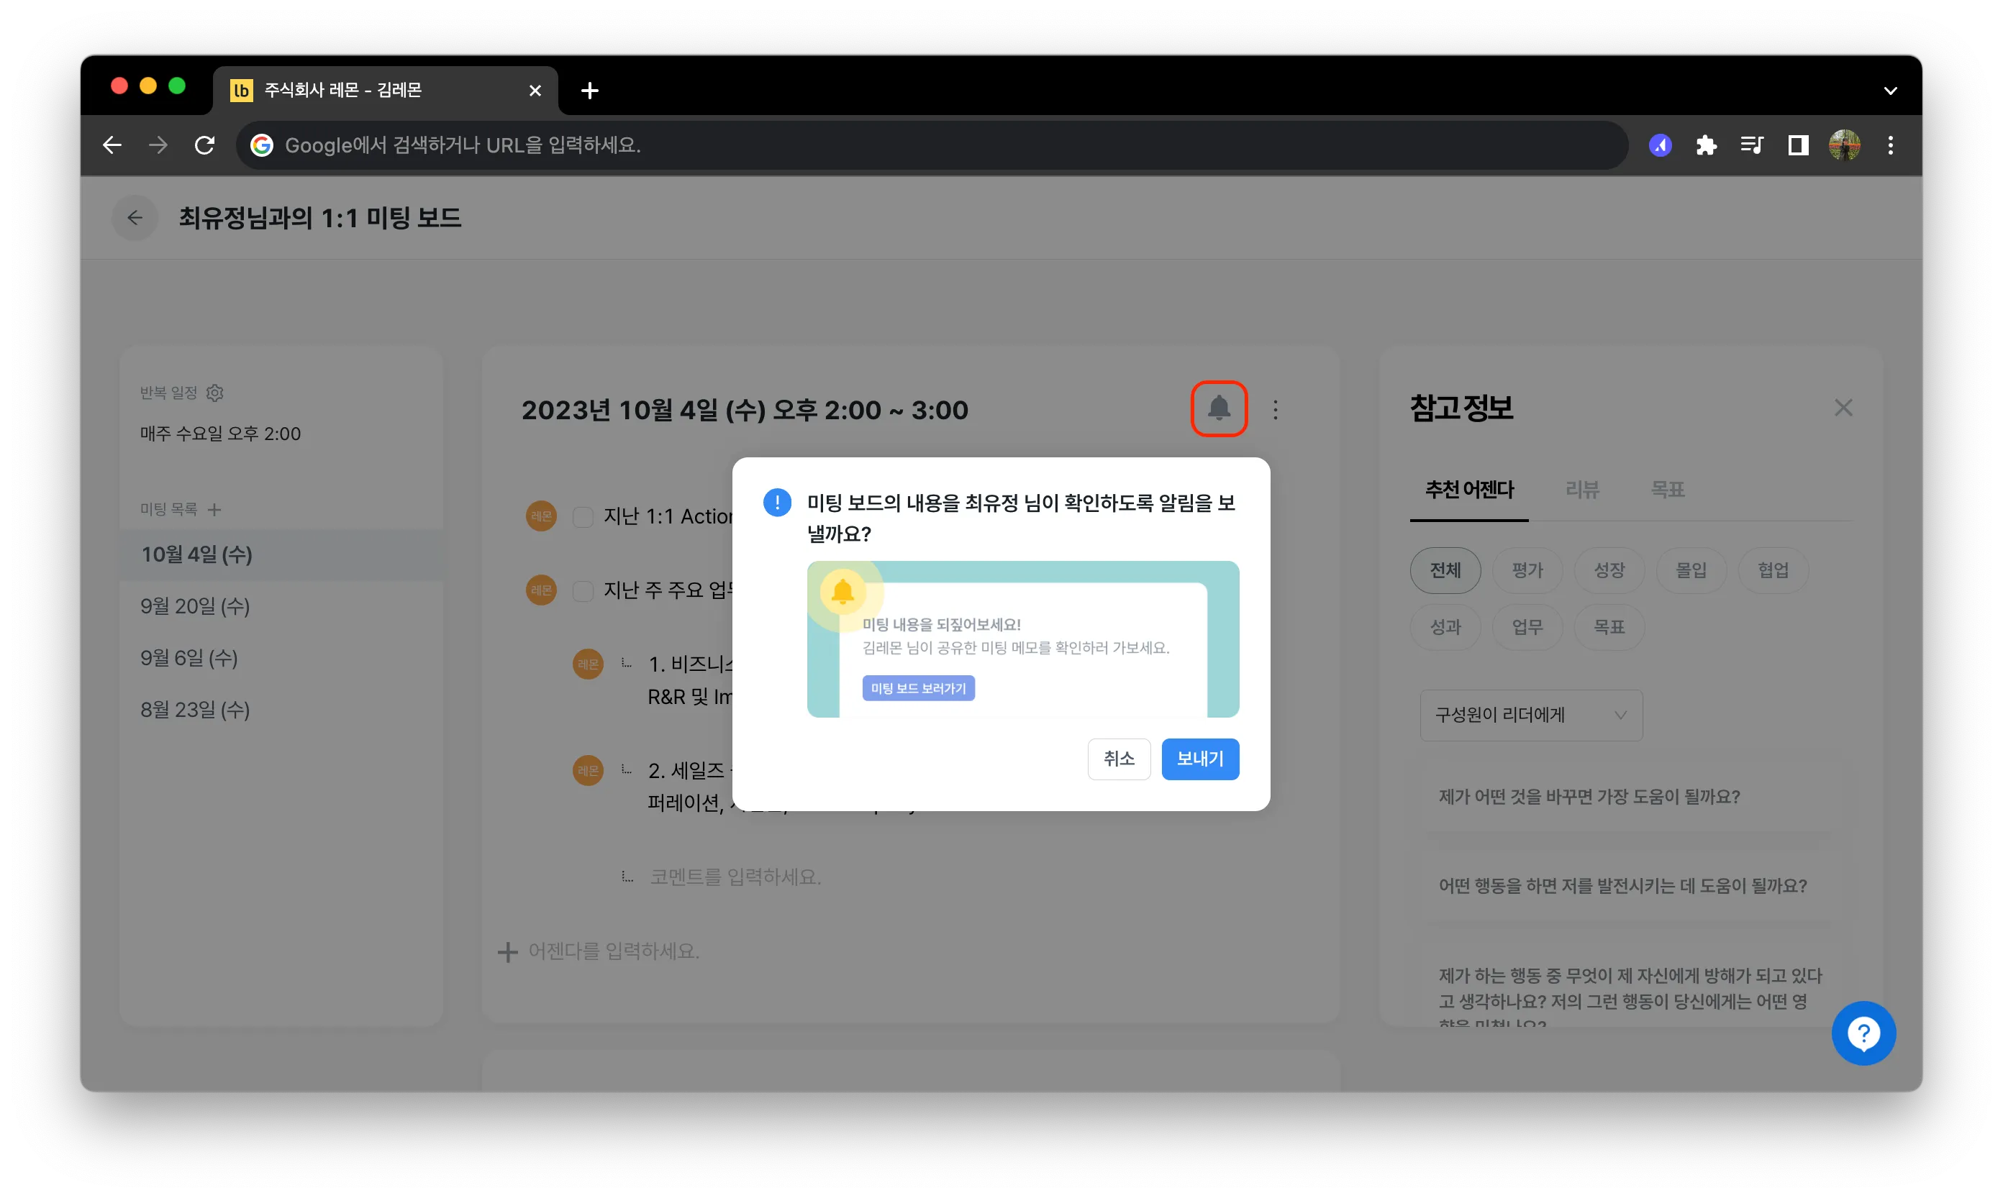This screenshot has height=1198, width=2003.
Task: Expand the tab search chevron in title bar
Action: [x=1890, y=91]
